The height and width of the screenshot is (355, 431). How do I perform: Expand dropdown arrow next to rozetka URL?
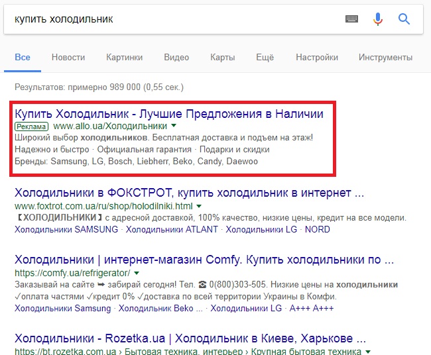point(368,351)
